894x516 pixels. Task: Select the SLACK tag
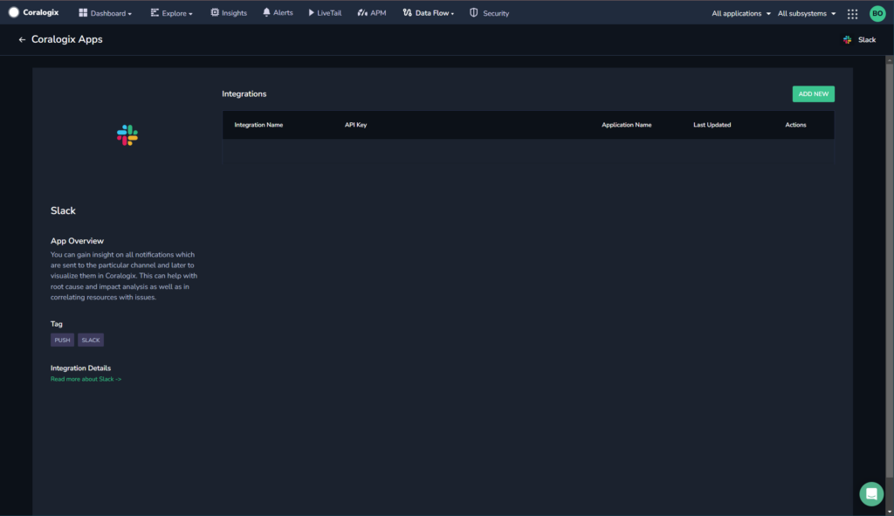tap(91, 340)
